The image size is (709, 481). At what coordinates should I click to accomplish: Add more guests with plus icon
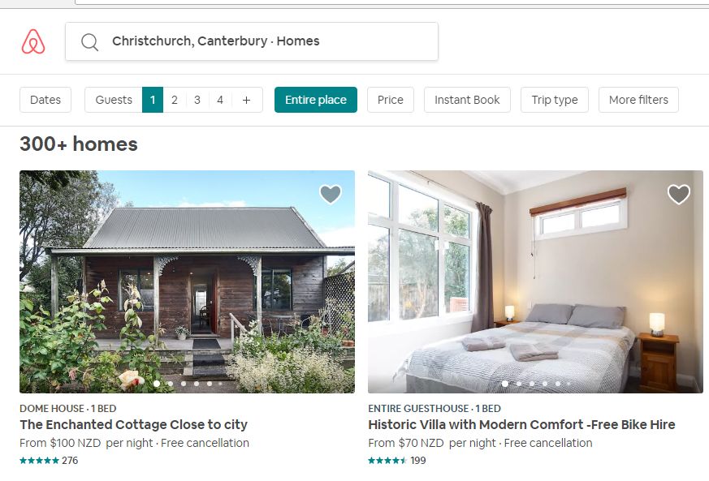tap(246, 100)
